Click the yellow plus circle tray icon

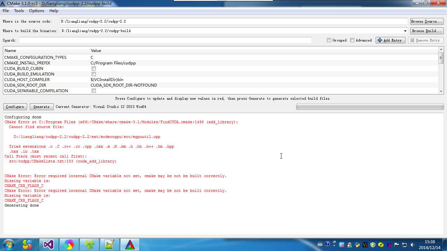tap(381, 245)
